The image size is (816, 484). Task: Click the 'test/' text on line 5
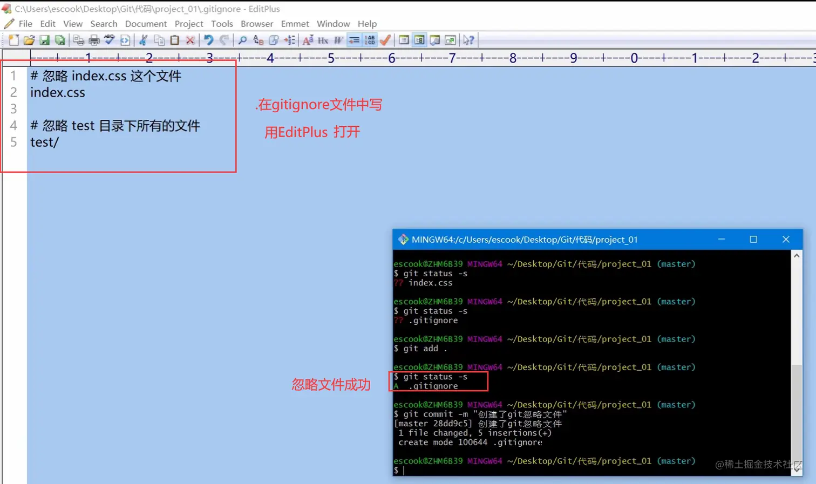click(x=44, y=142)
